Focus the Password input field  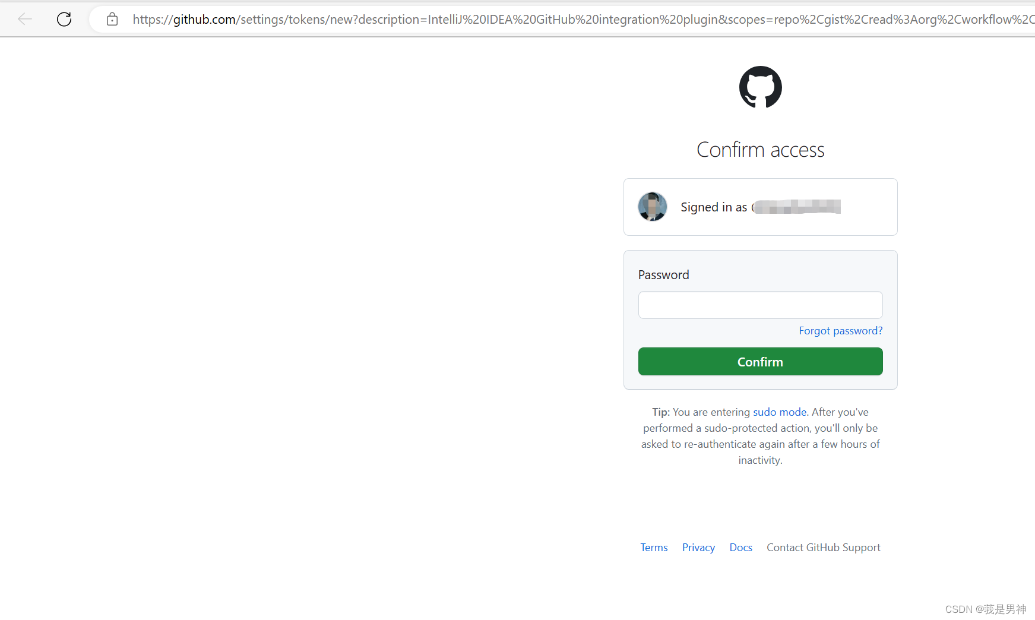pos(760,305)
